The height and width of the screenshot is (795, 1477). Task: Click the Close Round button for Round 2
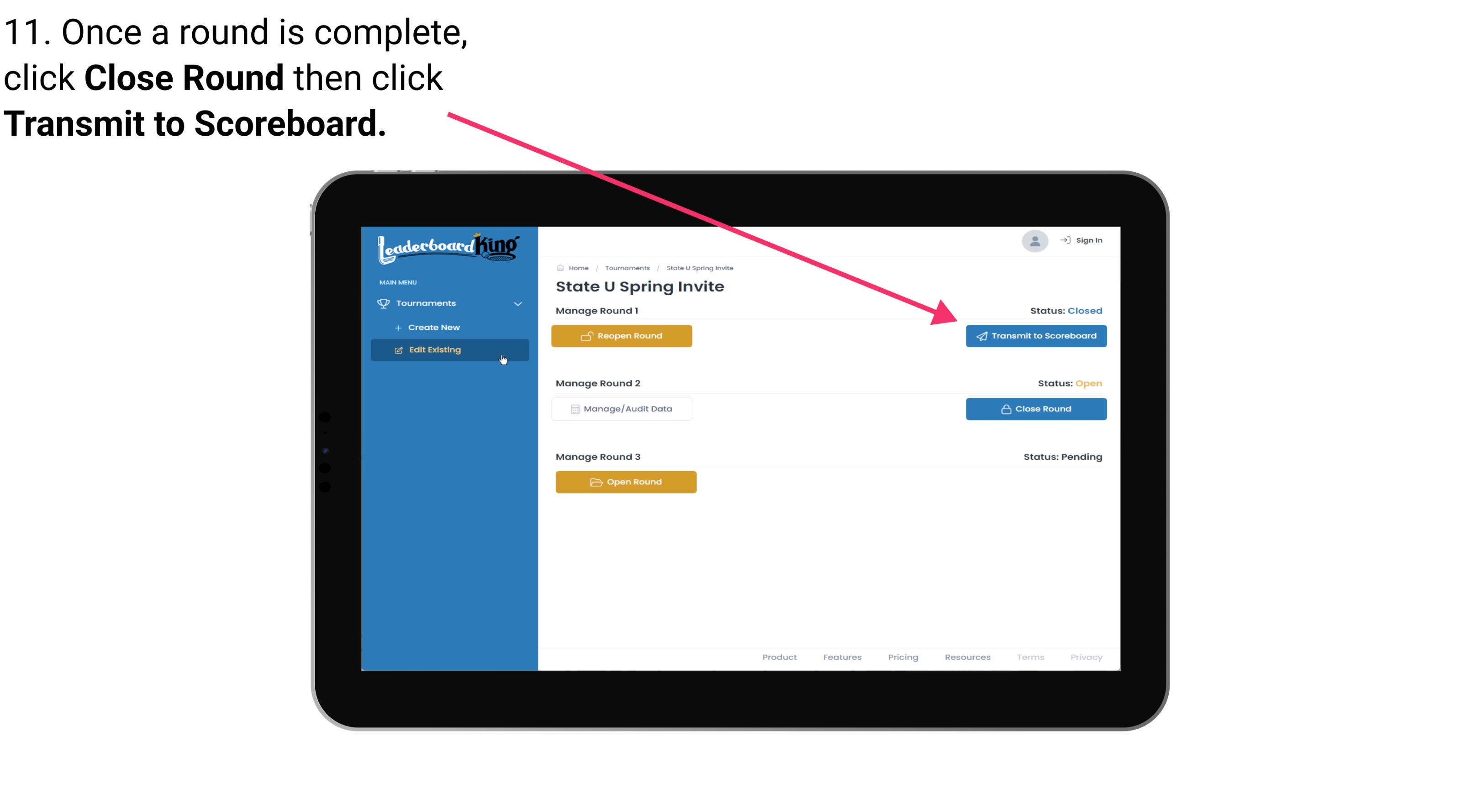tap(1035, 408)
